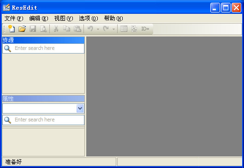The image size is (244, 168).
Task: Open the 视图(V) menu
Action: pos(64,18)
